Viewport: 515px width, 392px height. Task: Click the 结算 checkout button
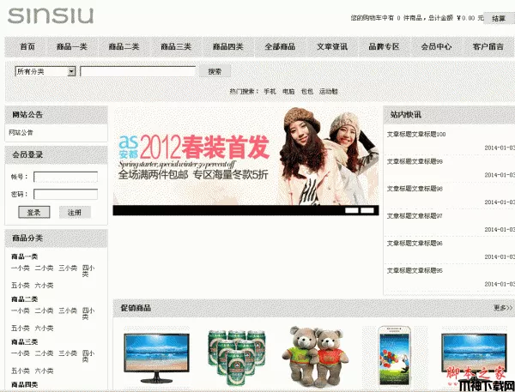[x=499, y=18]
